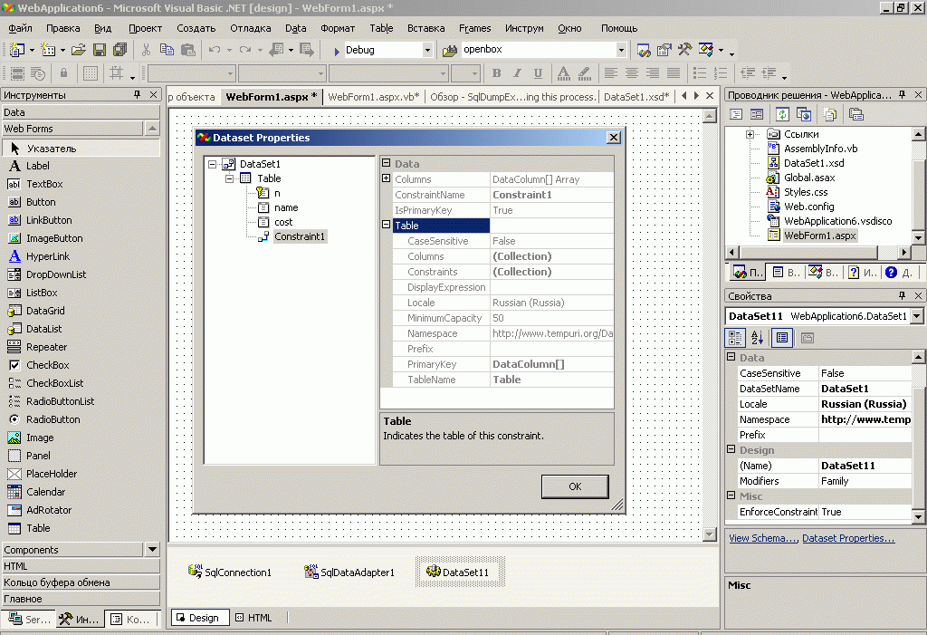Click the Start debugging arrow icon
This screenshot has width=927, height=635.
click(337, 51)
